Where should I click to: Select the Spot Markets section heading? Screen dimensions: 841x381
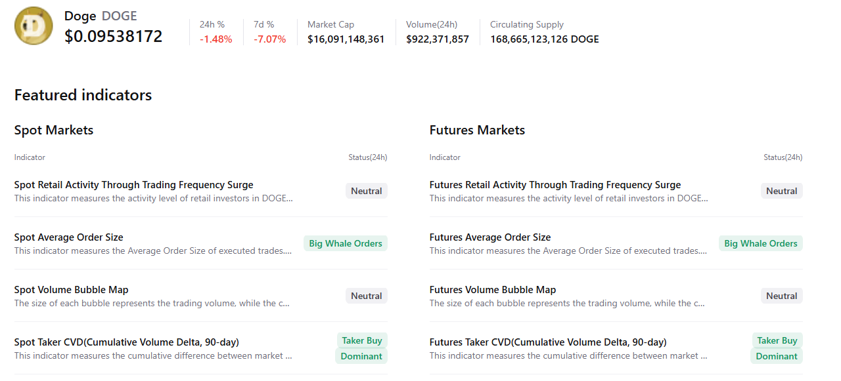click(x=53, y=130)
